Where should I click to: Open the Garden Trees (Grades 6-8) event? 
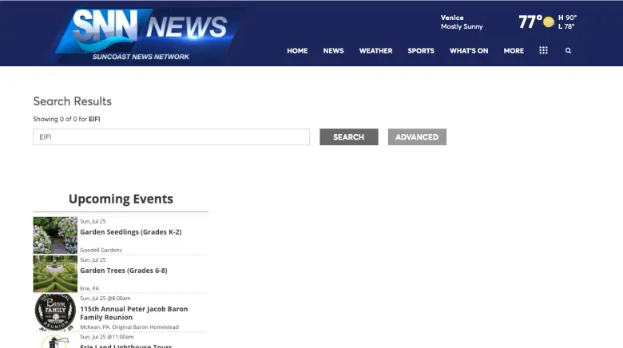[x=124, y=270]
